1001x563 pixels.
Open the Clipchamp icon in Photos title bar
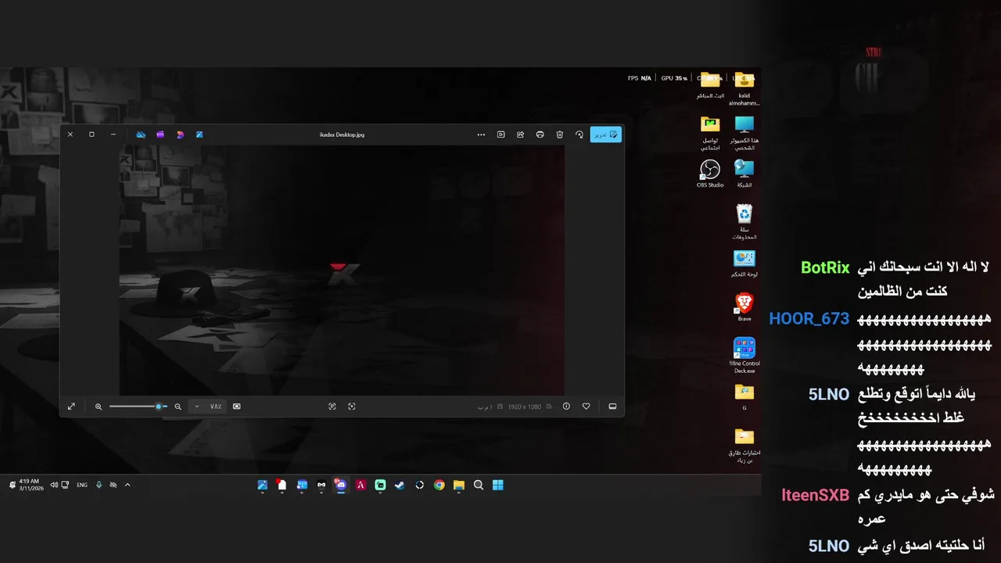(x=160, y=134)
